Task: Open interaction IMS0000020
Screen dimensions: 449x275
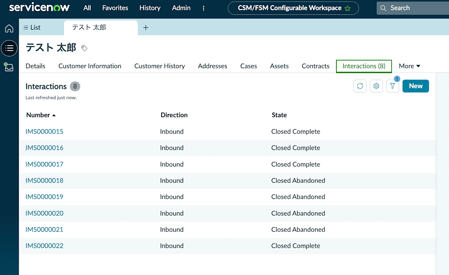Action: (x=45, y=213)
